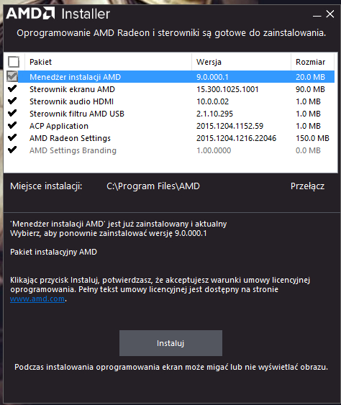Click version 15.300.1025.1001
This screenshot has width=341, height=405.
tap(227, 89)
